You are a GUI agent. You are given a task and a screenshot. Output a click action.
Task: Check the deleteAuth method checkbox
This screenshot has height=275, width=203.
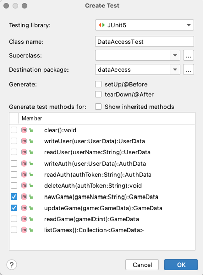(x=14, y=185)
